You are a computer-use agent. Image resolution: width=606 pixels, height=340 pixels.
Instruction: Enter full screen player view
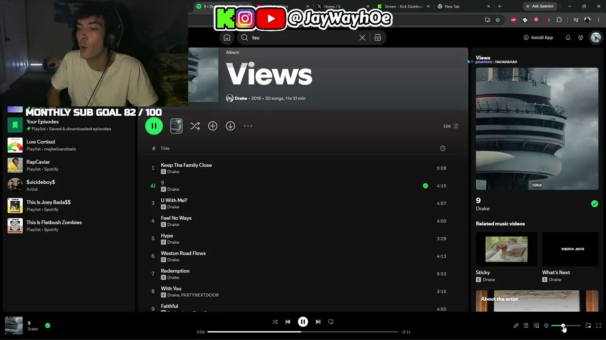(598, 325)
